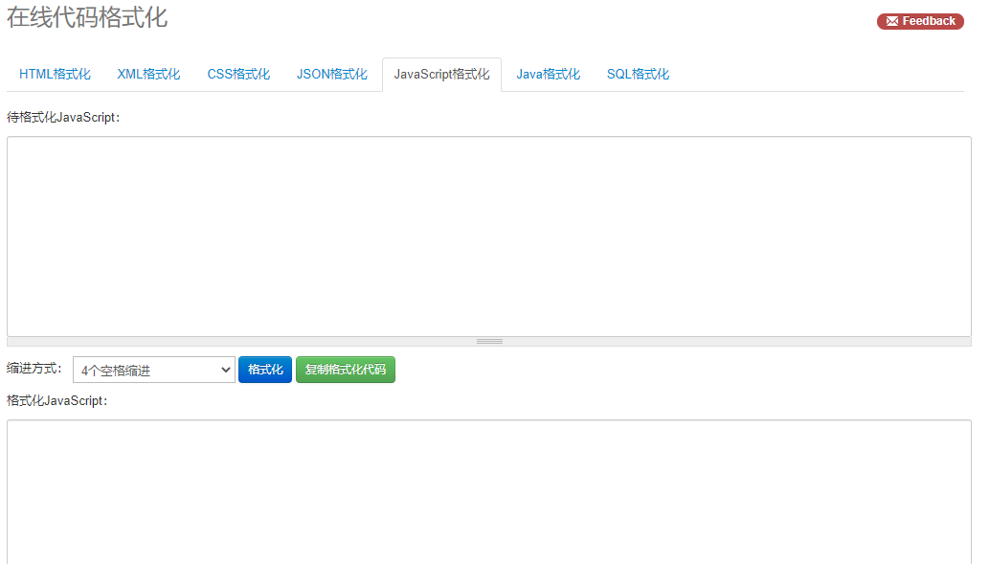Focus the 格式化JavaScript output textarea
Screen dimensions: 990x564
(x=488, y=492)
